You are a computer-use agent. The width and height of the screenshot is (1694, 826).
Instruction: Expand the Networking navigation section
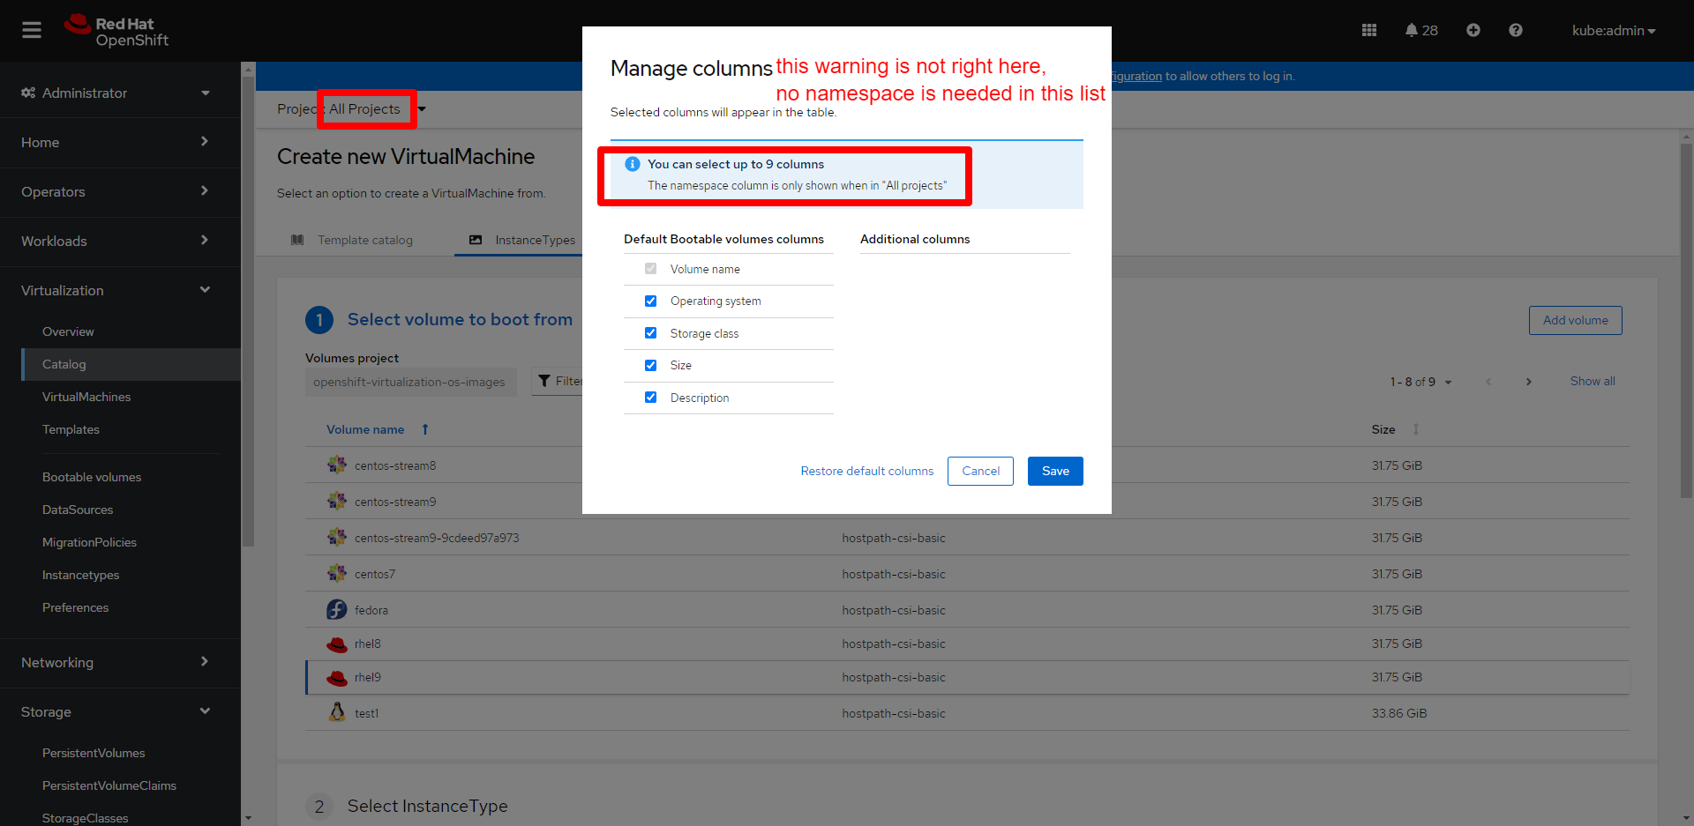[120, 662]
